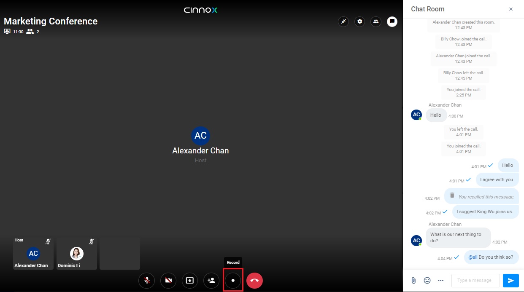Open the add participant button
Image resolution: width=524 pixels, height=292 pixels.
click(x=211, y=280)
